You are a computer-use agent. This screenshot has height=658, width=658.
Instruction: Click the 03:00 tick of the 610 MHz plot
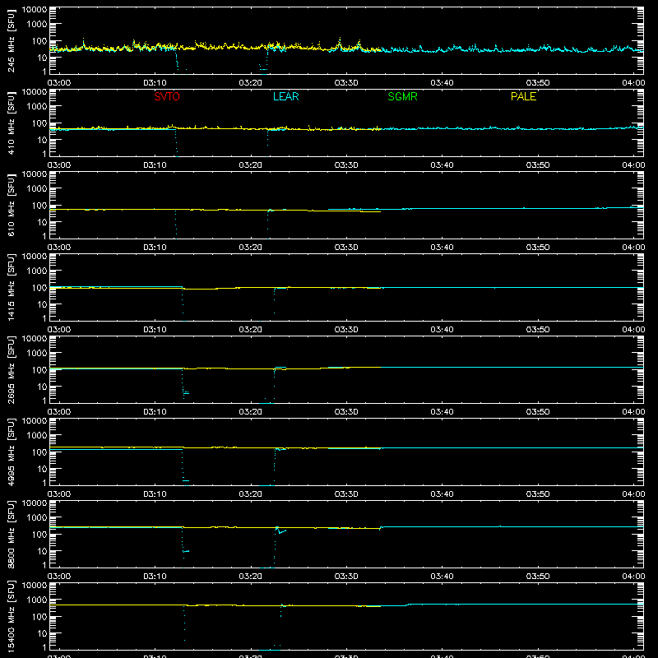[x=59, y=248]
